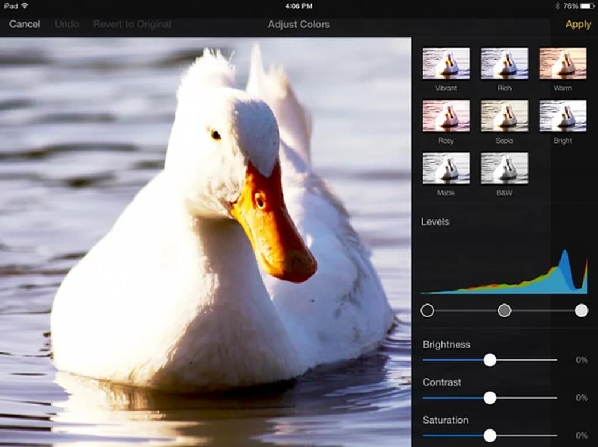
Task: Select the Levels white point handle
Action: point(582,310)
